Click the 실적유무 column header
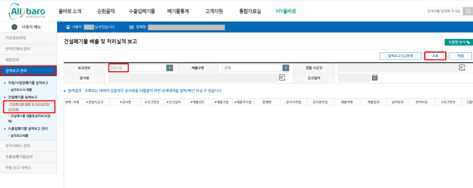This screenshot has height=188, width=473. (398, 102)
